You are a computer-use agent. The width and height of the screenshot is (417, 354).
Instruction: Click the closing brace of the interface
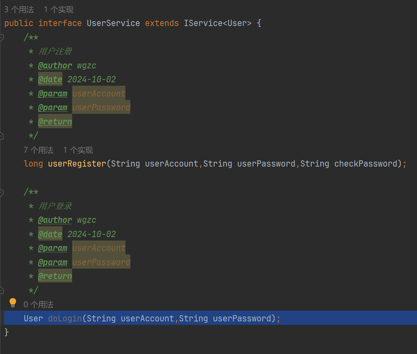click(7, 332)
